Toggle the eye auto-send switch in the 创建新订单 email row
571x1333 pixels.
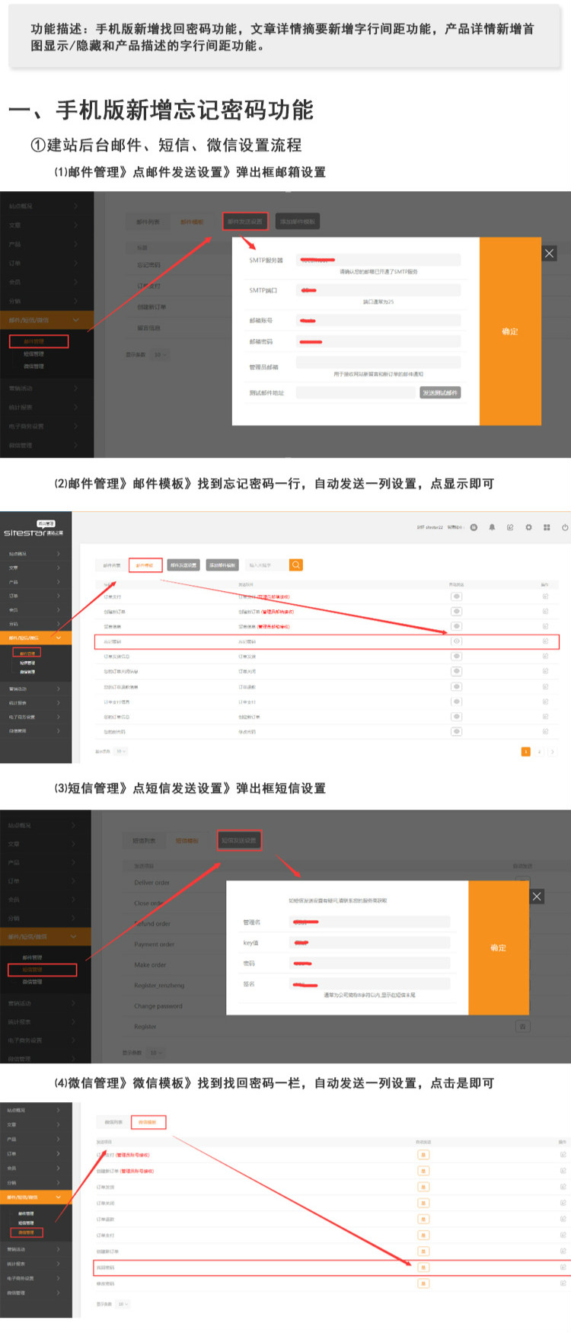tap(456, 612)
